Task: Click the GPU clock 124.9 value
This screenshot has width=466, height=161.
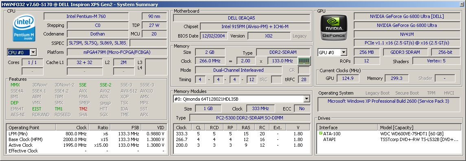Action: point(348,78)
